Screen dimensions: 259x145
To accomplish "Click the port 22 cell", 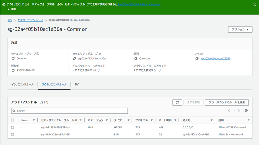I will point(160,135).
